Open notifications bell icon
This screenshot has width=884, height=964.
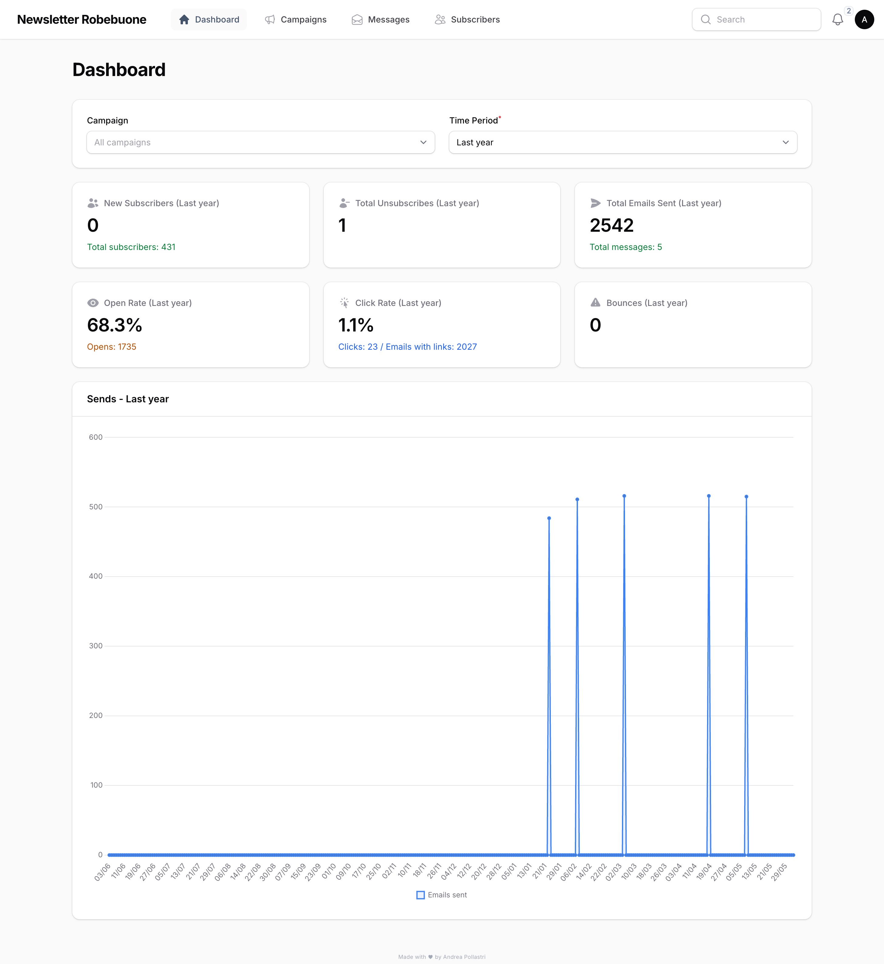click(x=837, y=20)
